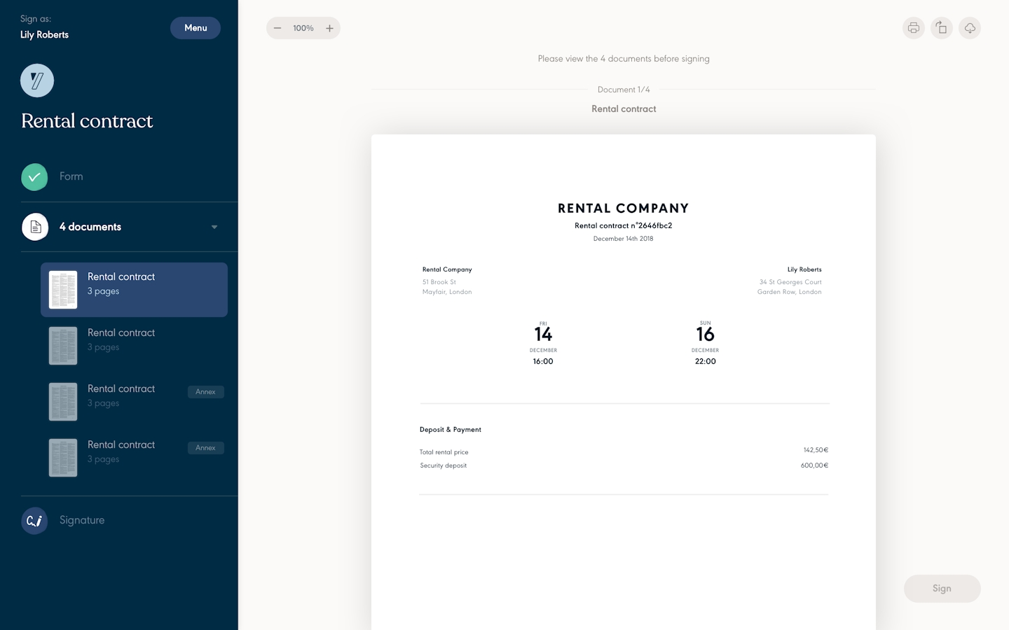Click the Signature initials icon in the sidebar
Screen dimensions: 1009x630
point(34,520)
